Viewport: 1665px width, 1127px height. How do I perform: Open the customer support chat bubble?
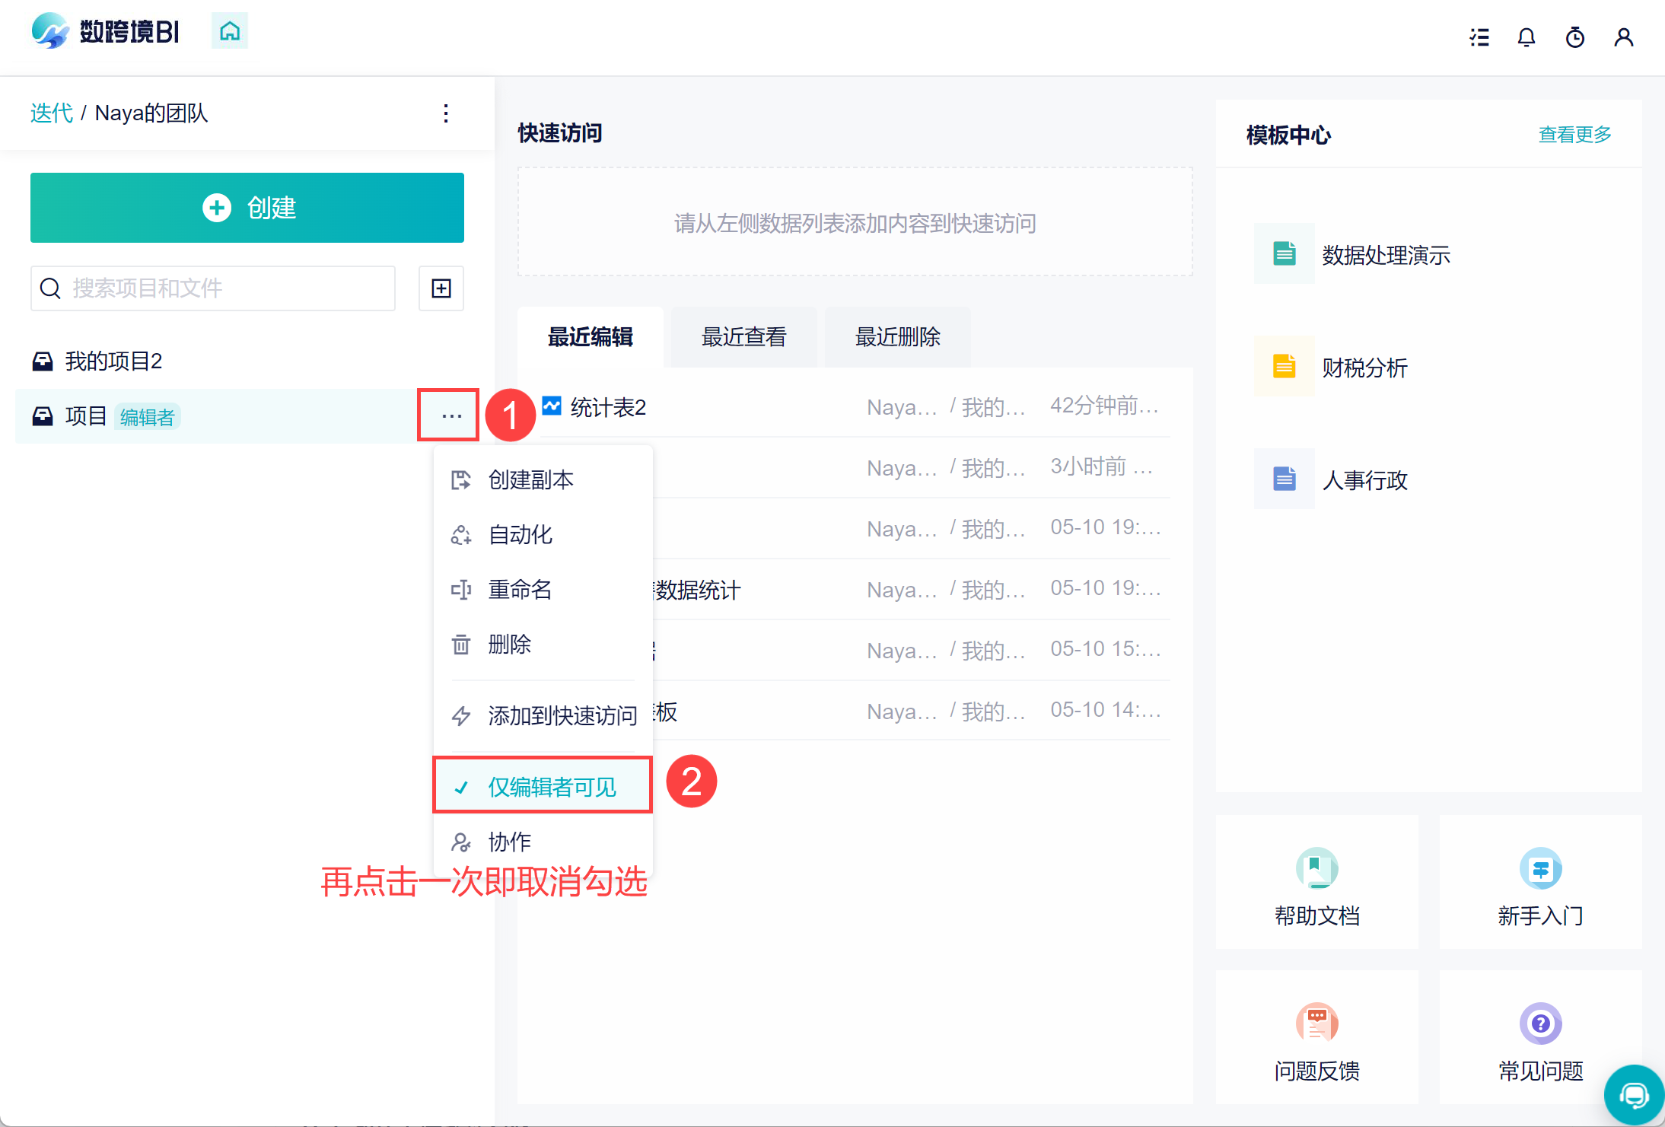(x=1633, y=1094)
